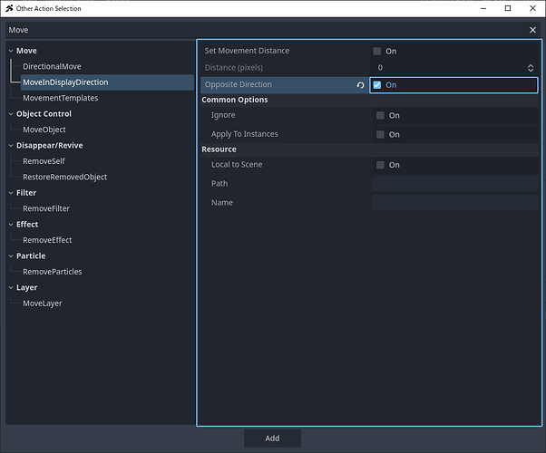This screenshot has height=453, width=546.
Task: Enable the Ignore checkbox
Action: click(x=380, y=116)
